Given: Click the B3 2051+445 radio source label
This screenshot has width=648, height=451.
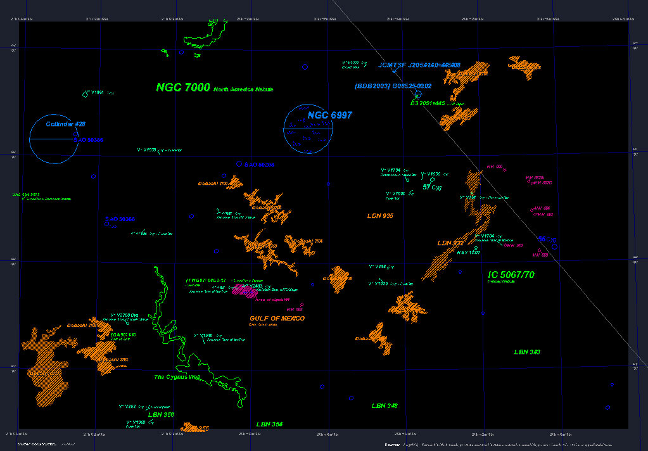Looking at the screenshot, I should [428, 103].
